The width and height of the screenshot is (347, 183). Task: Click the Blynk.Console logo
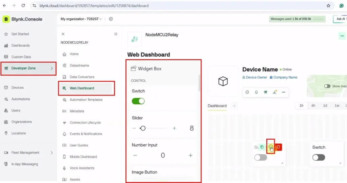22,19
